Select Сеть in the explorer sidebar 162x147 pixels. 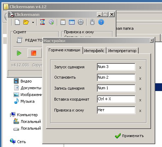pos(18,141)
